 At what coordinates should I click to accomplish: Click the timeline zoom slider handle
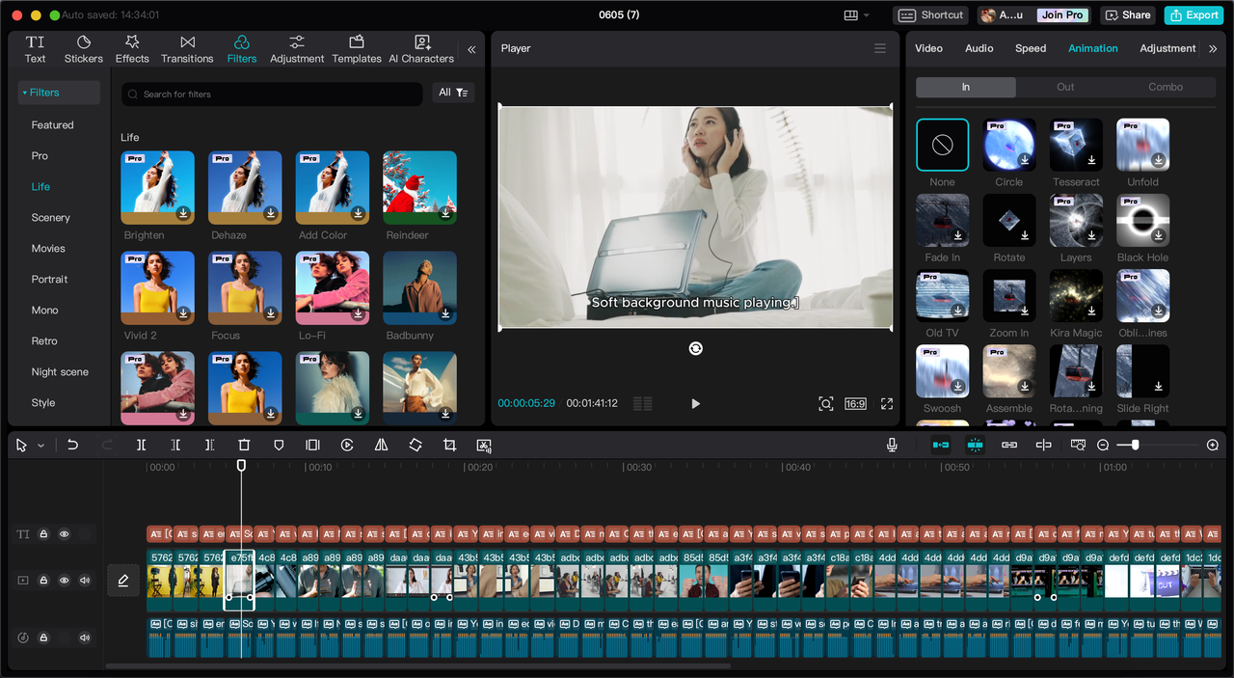1135,445
